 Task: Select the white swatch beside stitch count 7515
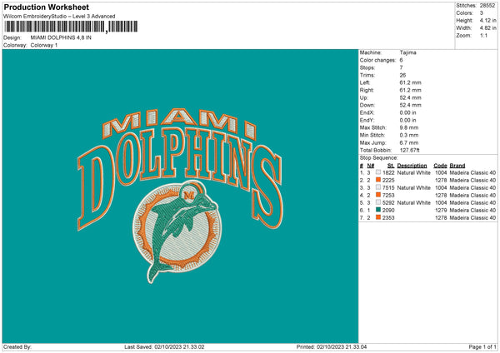378,187
